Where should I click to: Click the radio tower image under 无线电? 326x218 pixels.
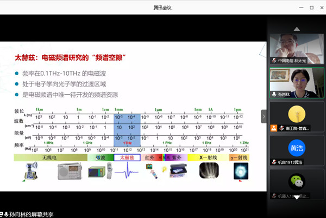coord(26,173)
